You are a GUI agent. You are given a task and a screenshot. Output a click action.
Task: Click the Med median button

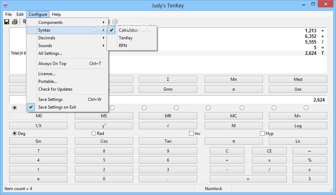click(298, 79)
